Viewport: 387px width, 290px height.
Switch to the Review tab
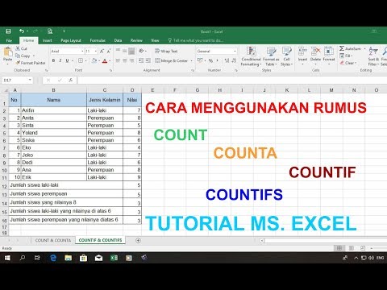136,40
